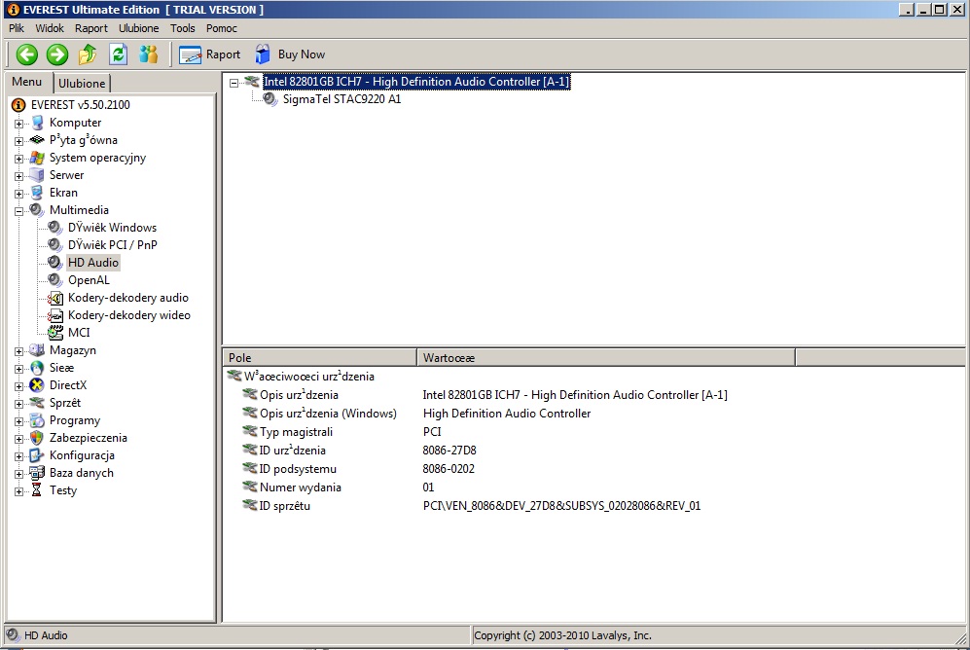The height and width of the screenshot is (650, 970).
Task: Select the OpenAL tree item
Action: (89, 280)
